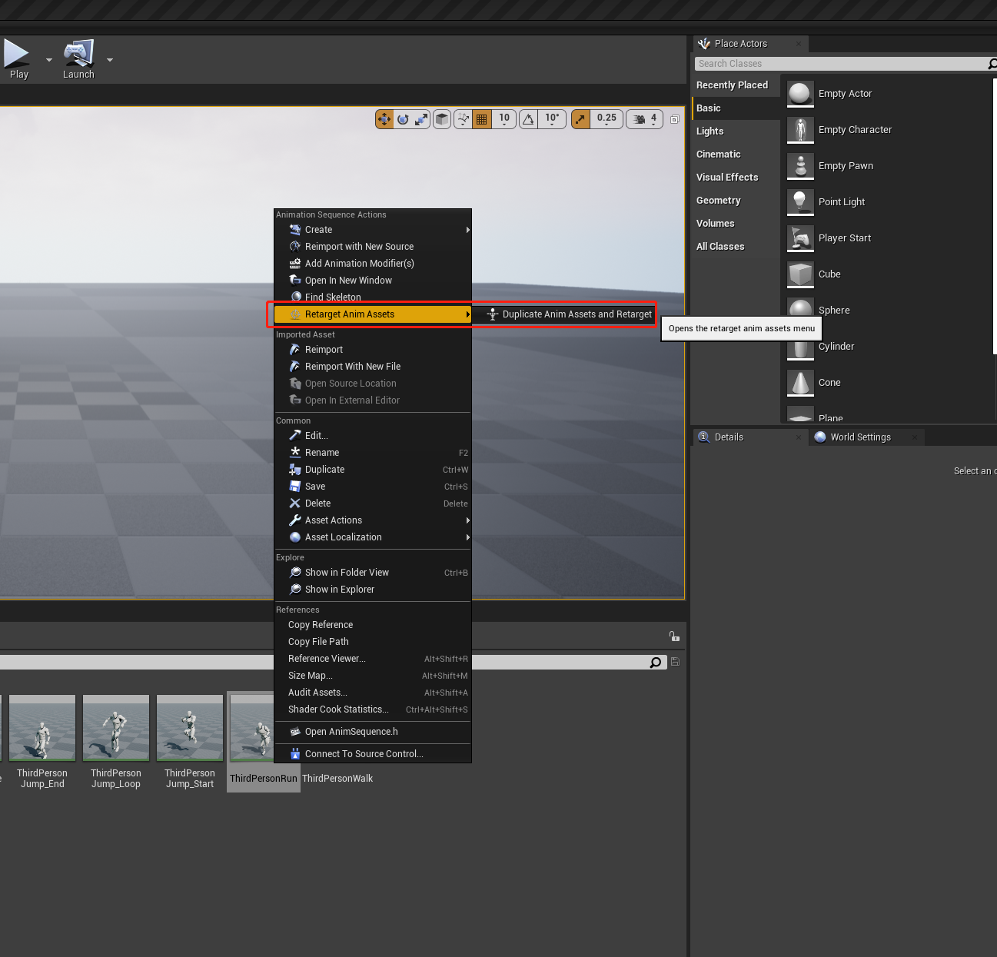997x957 pixels.
Task: Click Edit... in the Common section
Action: click(x=373, y=436)
